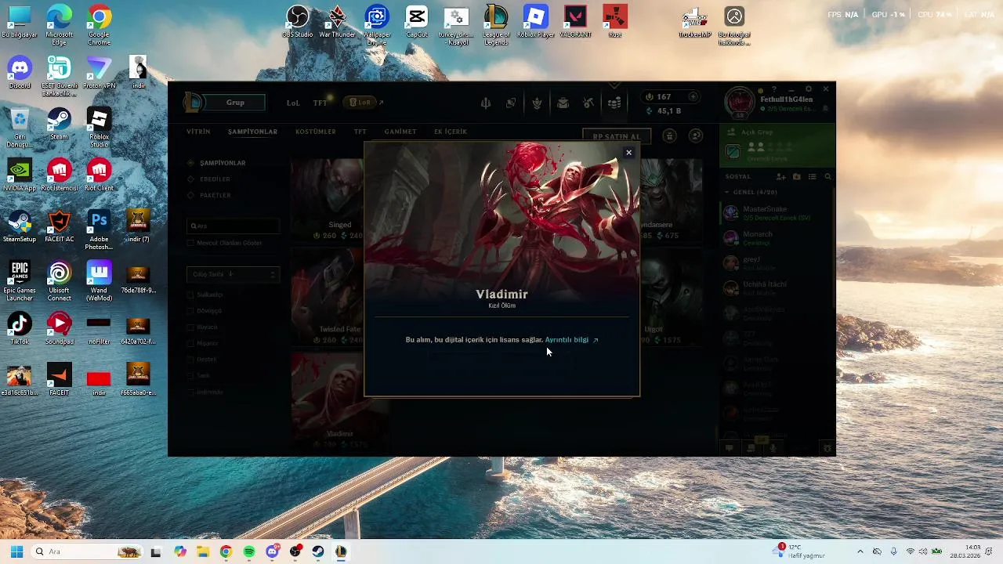Open the LoR external link badge
Image resolution: width=1003 pixels, height=564 pixels.
(360, 103)
